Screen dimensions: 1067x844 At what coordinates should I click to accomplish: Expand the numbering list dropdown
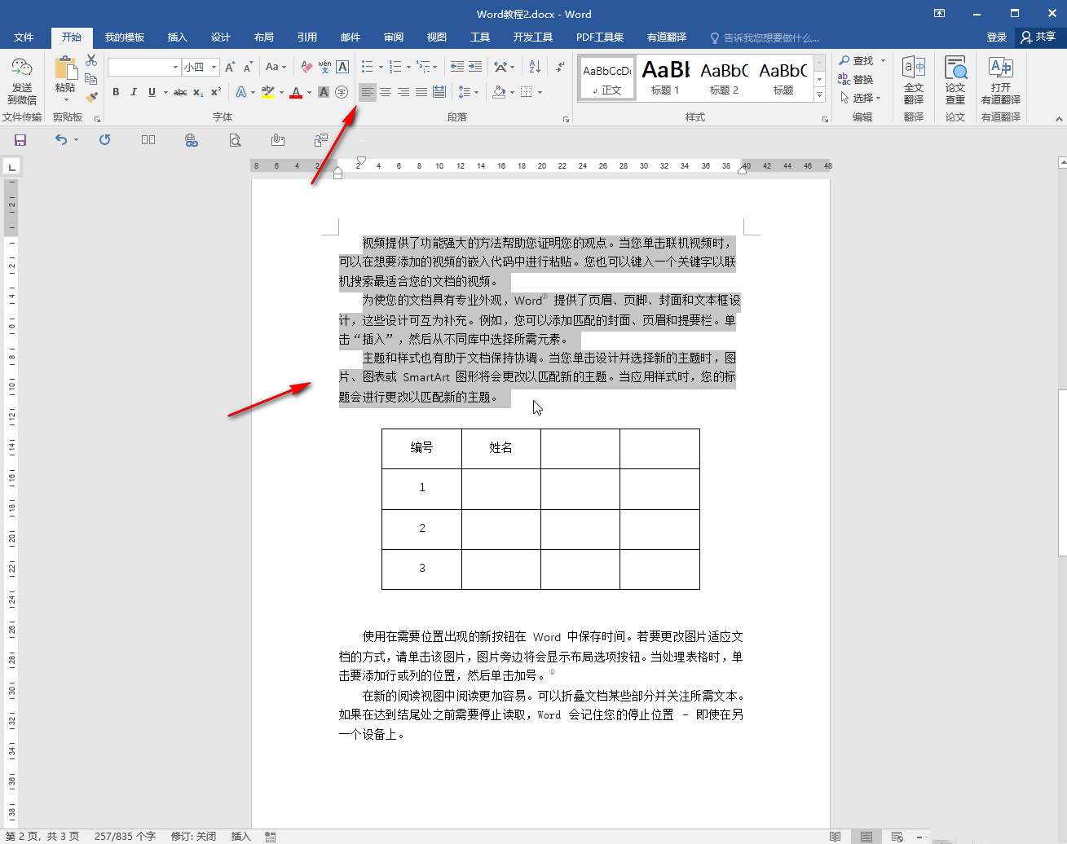[x=408, y=68]
